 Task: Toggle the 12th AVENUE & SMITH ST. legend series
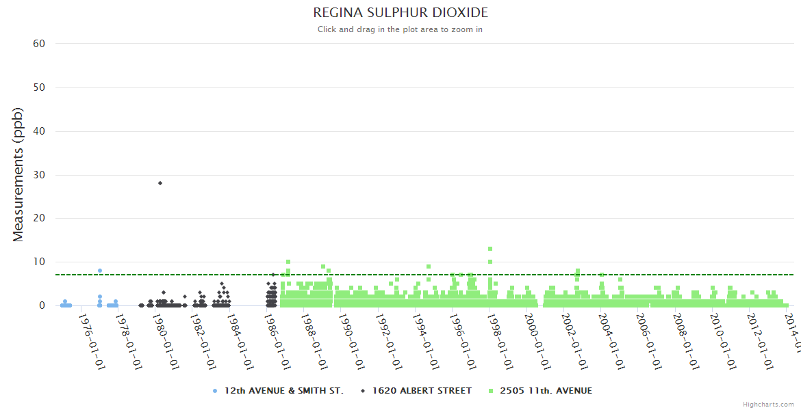[x=283, y=391]
